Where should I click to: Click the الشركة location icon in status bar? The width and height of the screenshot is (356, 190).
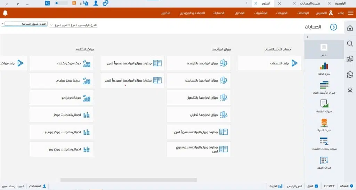pos(351,186)
